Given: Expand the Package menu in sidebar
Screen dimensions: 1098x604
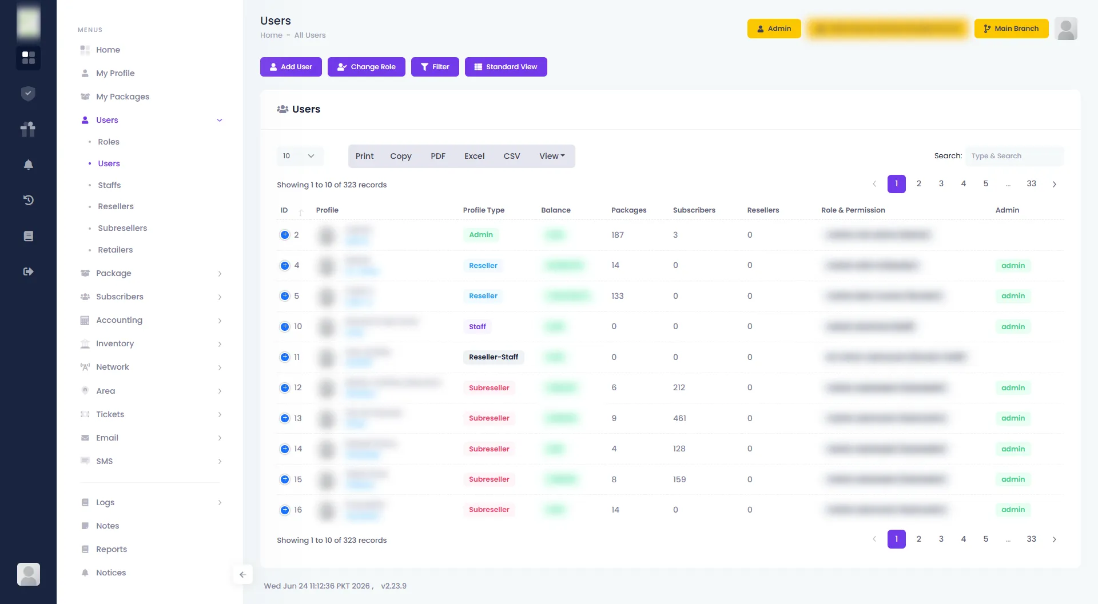Looking at the screenshot, I should (220, 274).
